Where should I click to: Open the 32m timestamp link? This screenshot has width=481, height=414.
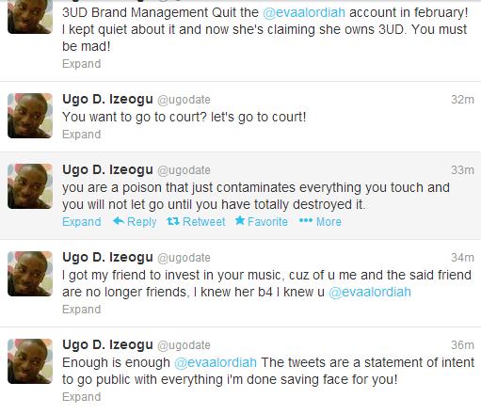pos(462,100)
